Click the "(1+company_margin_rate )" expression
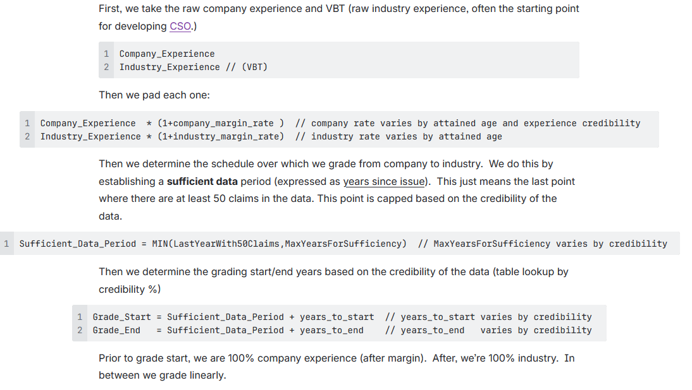This screenshot has height=390, width=692. pyautogui.click(x=220, y=124)
